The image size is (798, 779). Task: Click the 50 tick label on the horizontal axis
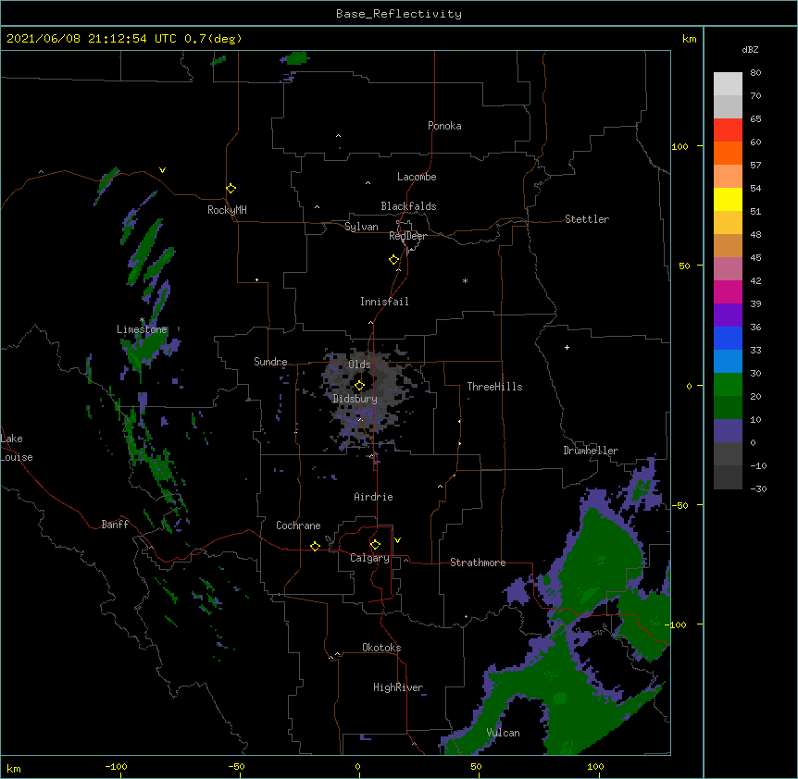477,766
